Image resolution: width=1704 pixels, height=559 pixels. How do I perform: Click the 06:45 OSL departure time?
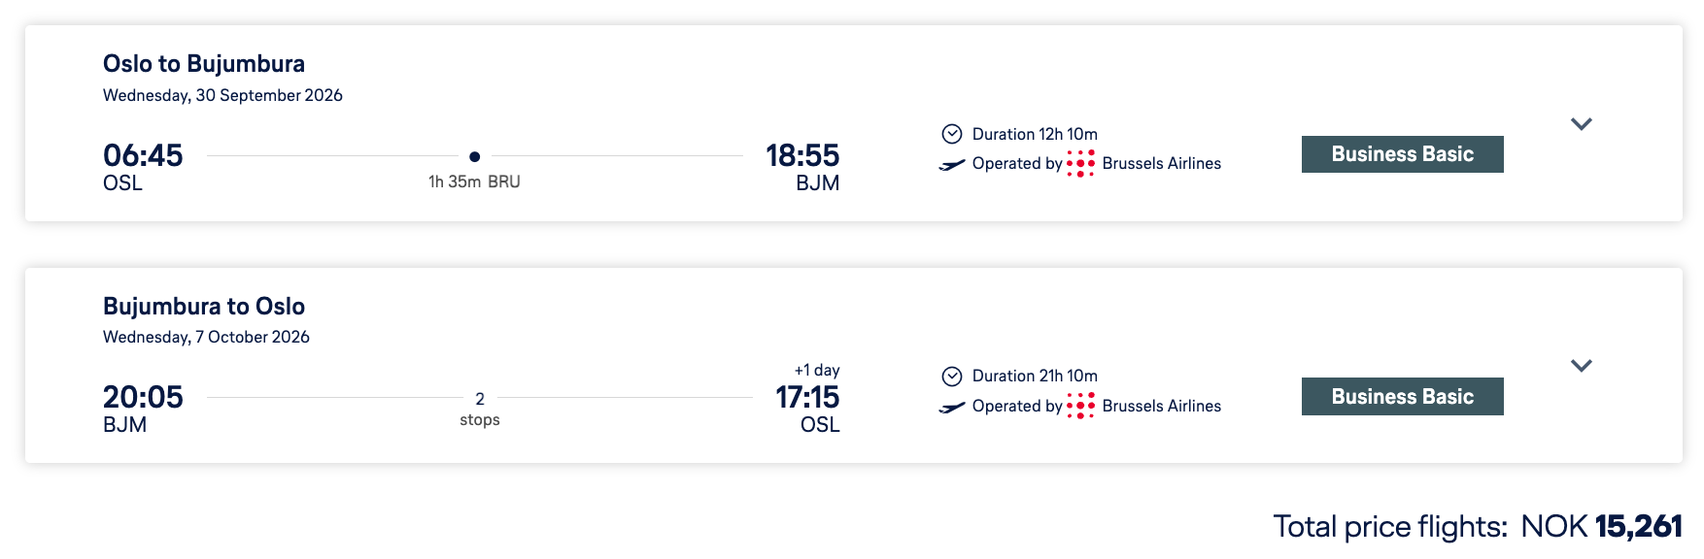143,156
